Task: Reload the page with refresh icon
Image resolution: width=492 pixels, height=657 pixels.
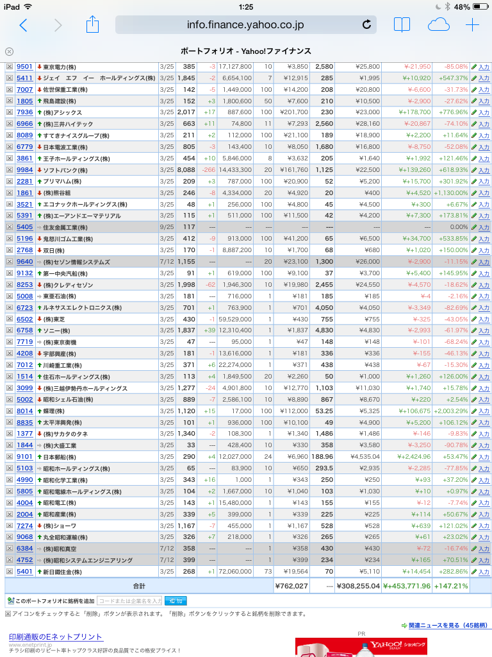Action: point(366,25)
